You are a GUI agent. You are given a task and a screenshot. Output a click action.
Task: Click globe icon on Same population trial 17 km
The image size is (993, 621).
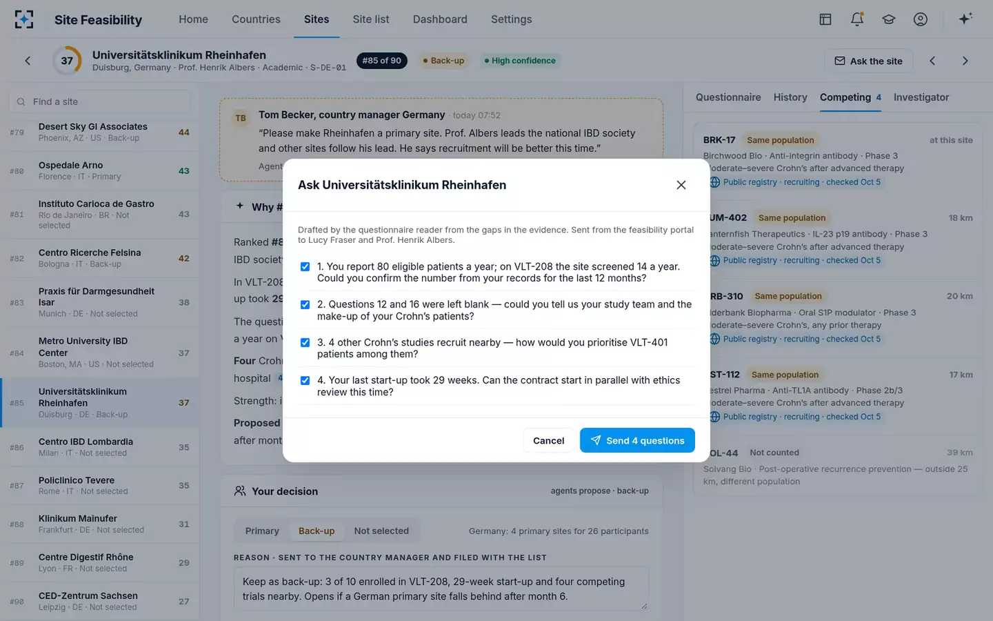tap(715, 417)
